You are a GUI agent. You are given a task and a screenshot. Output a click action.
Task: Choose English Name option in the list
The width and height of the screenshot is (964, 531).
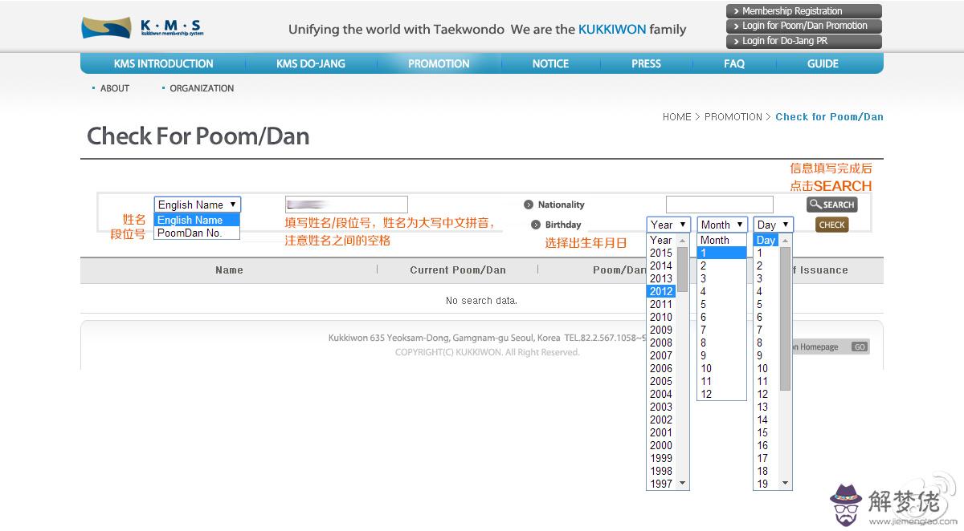pos(197,220)
